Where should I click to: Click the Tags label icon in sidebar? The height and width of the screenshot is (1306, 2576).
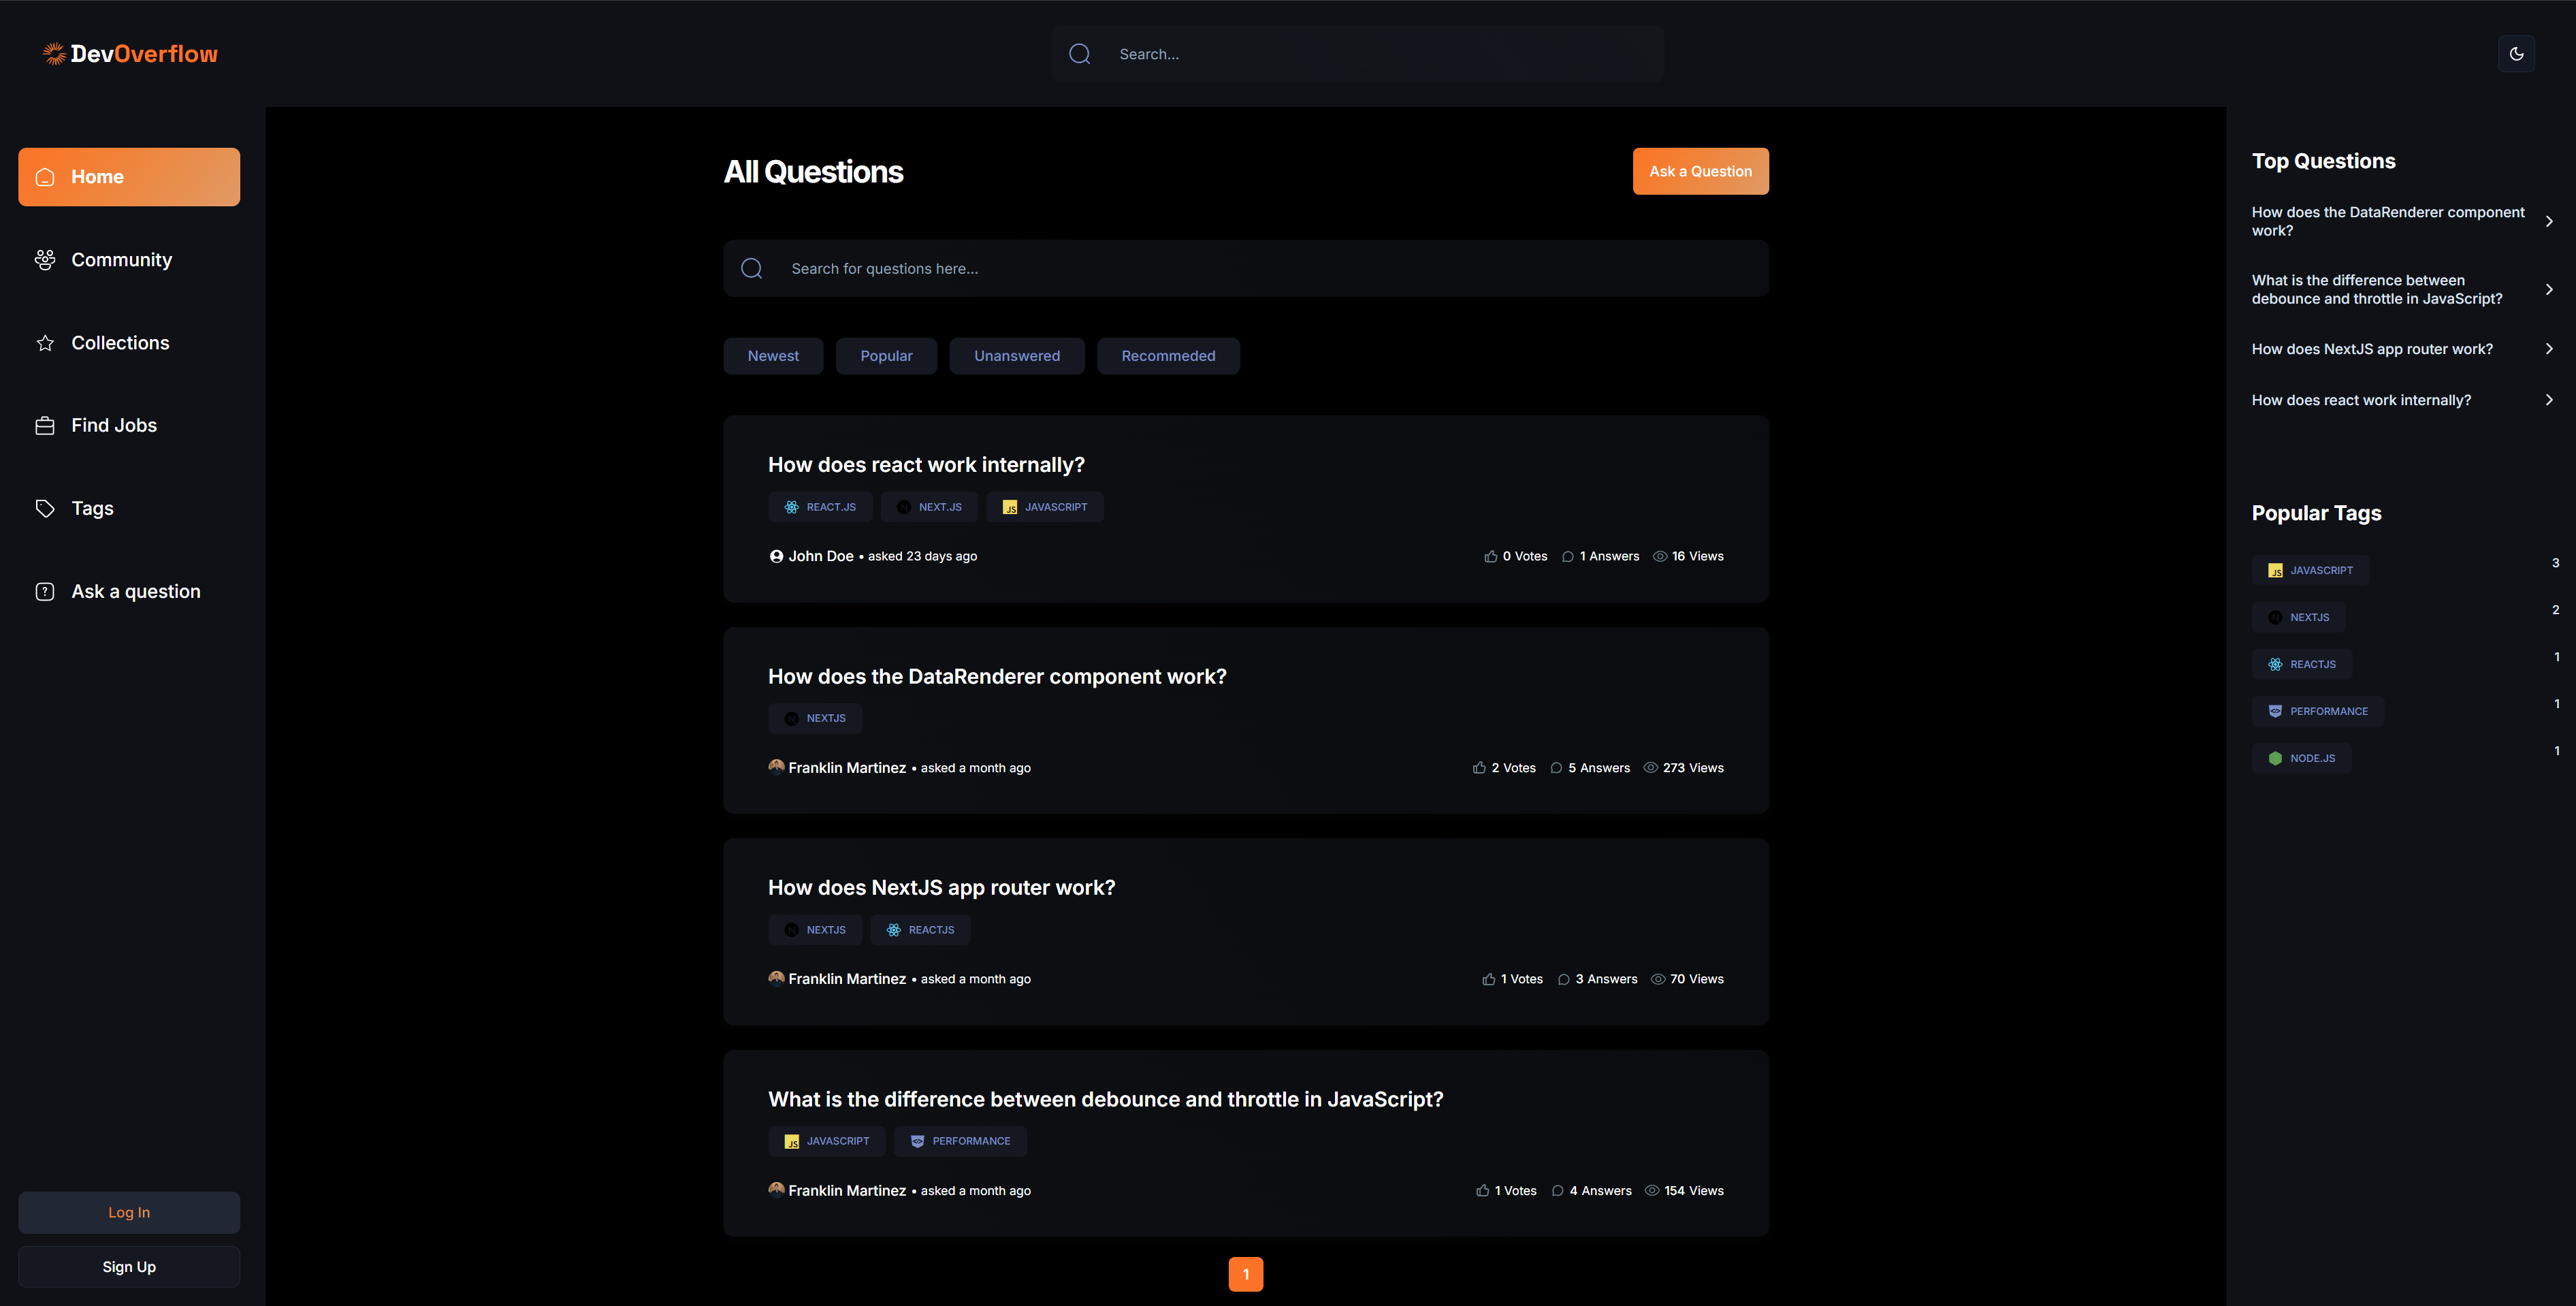point(45,509)
